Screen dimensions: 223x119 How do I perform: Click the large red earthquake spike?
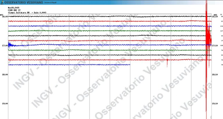[207, 43]
